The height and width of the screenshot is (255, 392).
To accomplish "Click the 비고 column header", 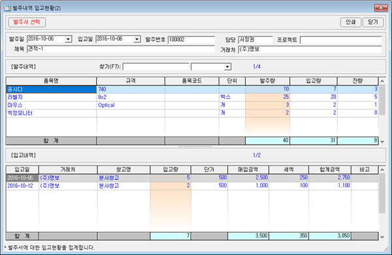I will point(365,170).
